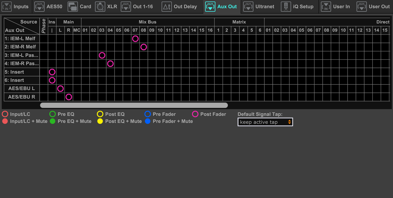Click the XLR connector icon
393x198 pixels.
pos(100,6)
